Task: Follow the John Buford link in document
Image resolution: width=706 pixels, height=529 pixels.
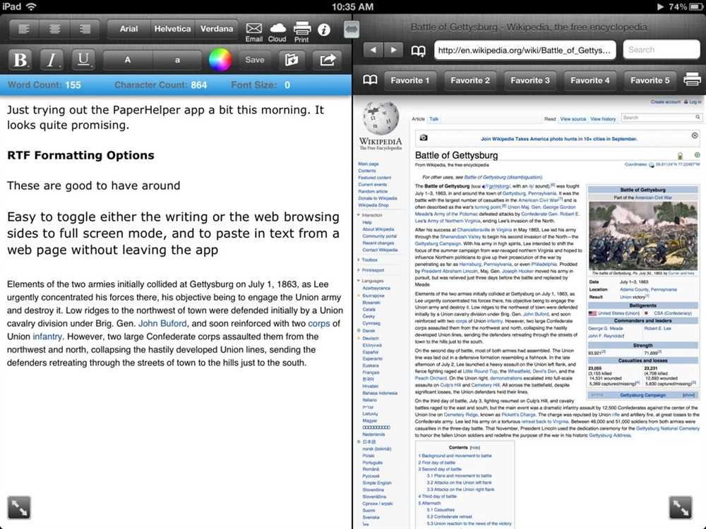Action: tap(162, 324)
